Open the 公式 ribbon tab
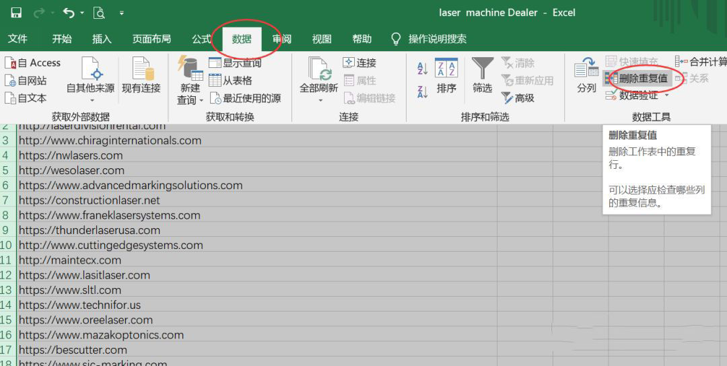 [x=202, y=39]
